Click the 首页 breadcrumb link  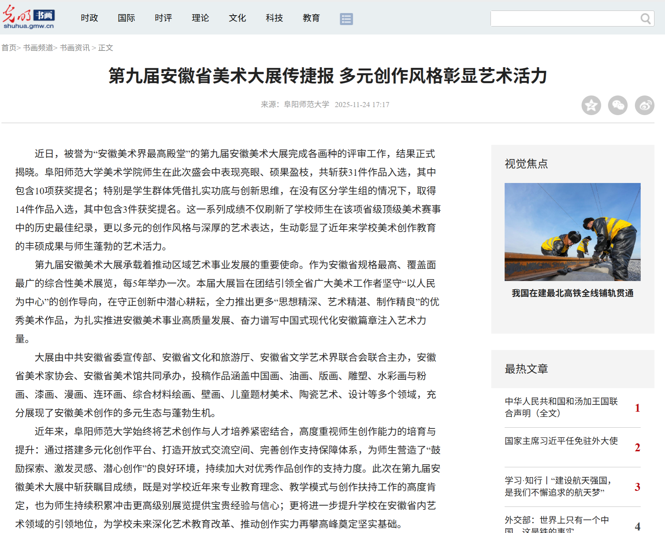coord(9,48)
